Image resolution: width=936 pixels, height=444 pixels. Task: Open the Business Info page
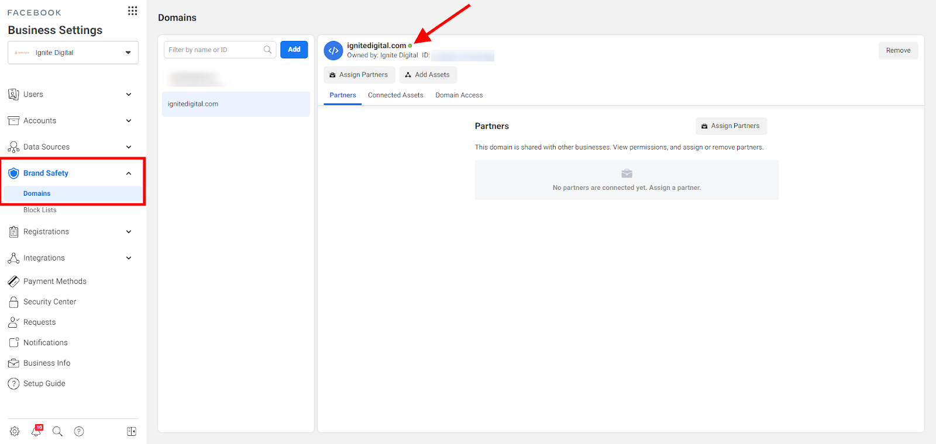pyautogui.click(x=47, y=363)
